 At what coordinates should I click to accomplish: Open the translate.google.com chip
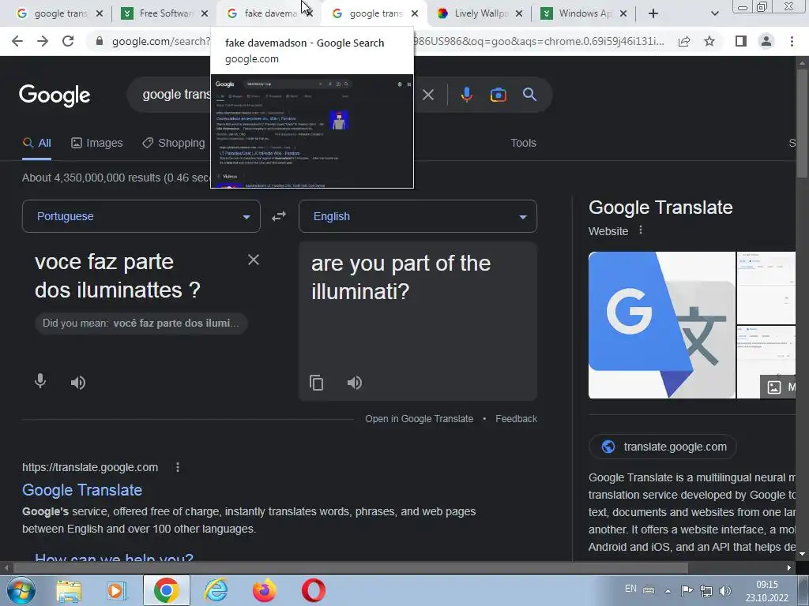point(663,447)
